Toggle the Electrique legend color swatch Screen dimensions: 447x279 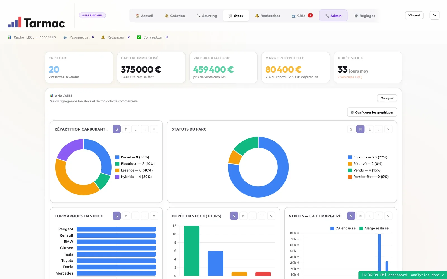point(117,164)
